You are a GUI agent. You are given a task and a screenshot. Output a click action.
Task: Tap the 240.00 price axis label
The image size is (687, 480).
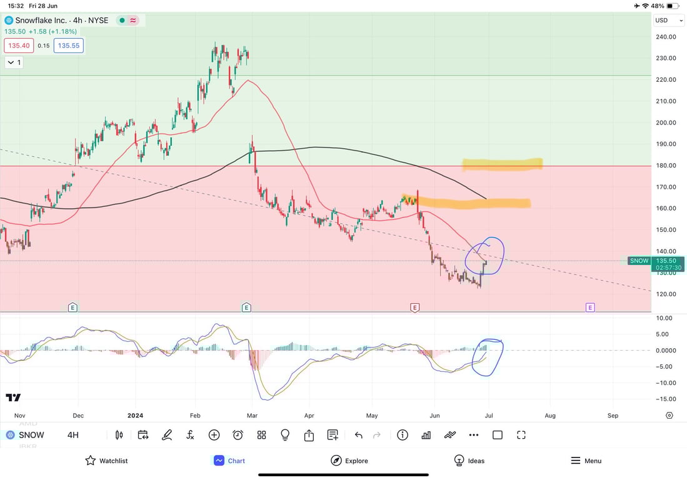(x=666, y=37)
